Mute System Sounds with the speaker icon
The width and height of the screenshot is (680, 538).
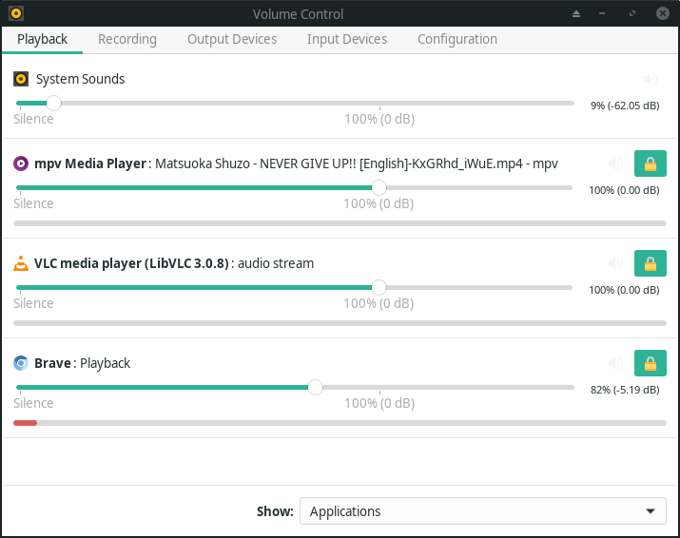651,79
